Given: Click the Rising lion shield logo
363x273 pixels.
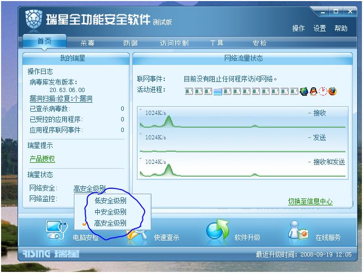Looking at the screenshot, I should tap(34, 19).
